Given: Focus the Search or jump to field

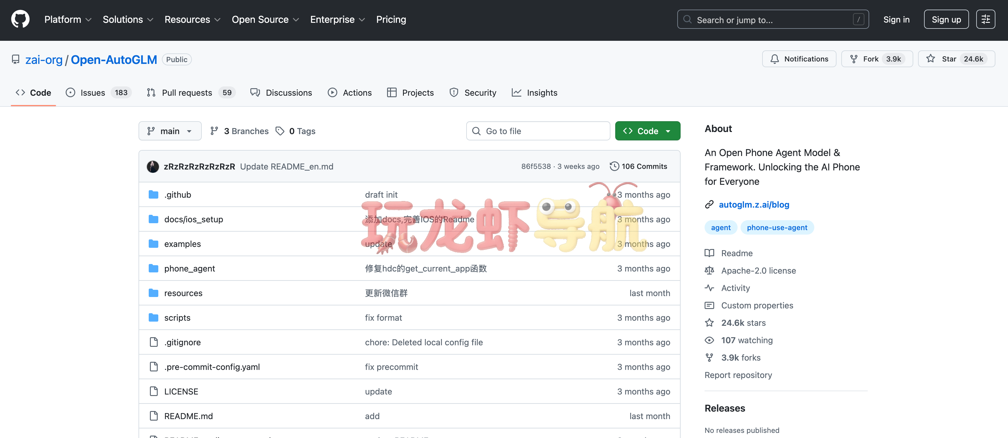Looking at the screenshot, I should point(773,19).
